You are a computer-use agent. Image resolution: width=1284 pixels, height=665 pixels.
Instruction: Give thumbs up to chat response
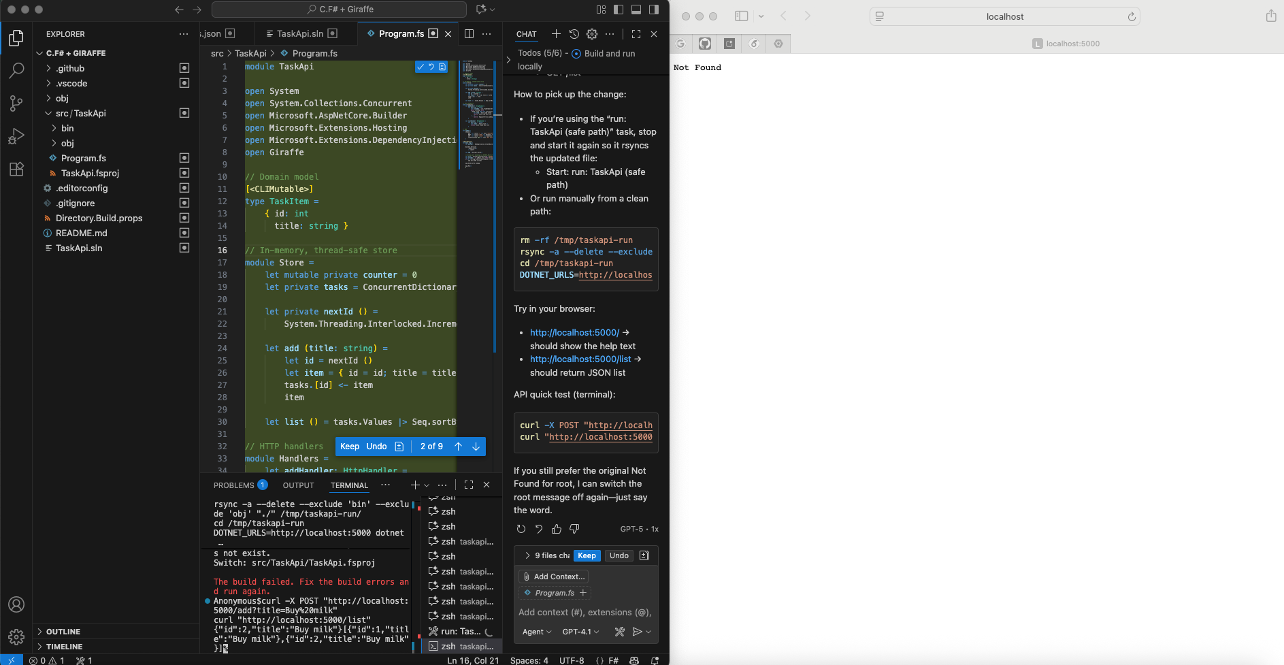[x=557, y=529]
